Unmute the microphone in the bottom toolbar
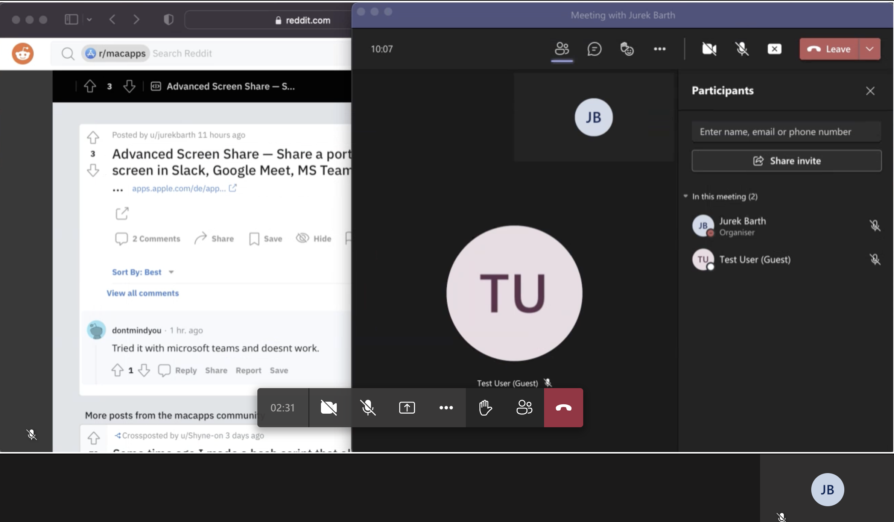This screenshot has height=522, width=894. pos(368,407)
